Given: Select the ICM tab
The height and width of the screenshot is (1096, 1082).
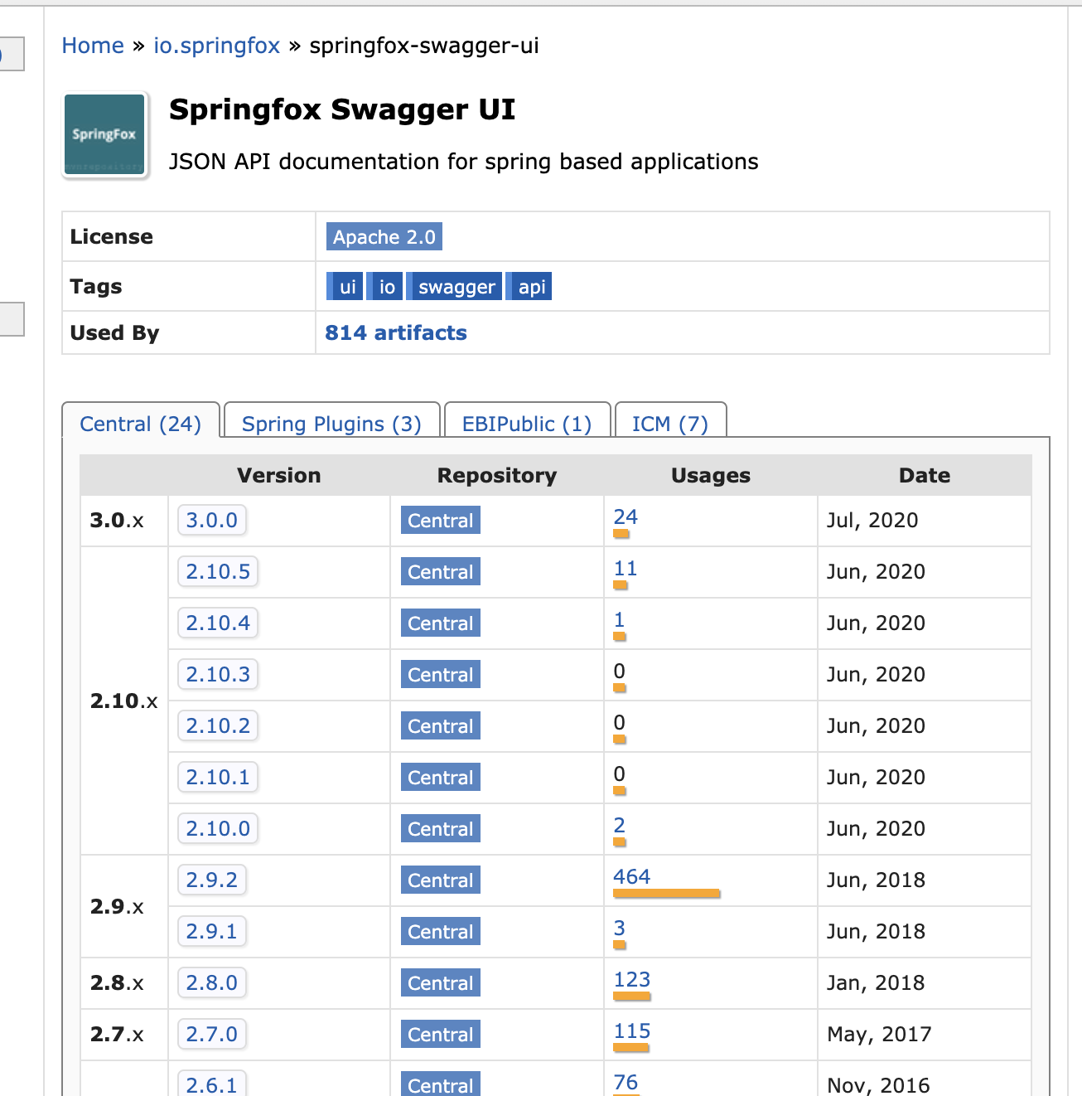Looking at the screenshot, I should pyautogui.click(x=670, y=424).
